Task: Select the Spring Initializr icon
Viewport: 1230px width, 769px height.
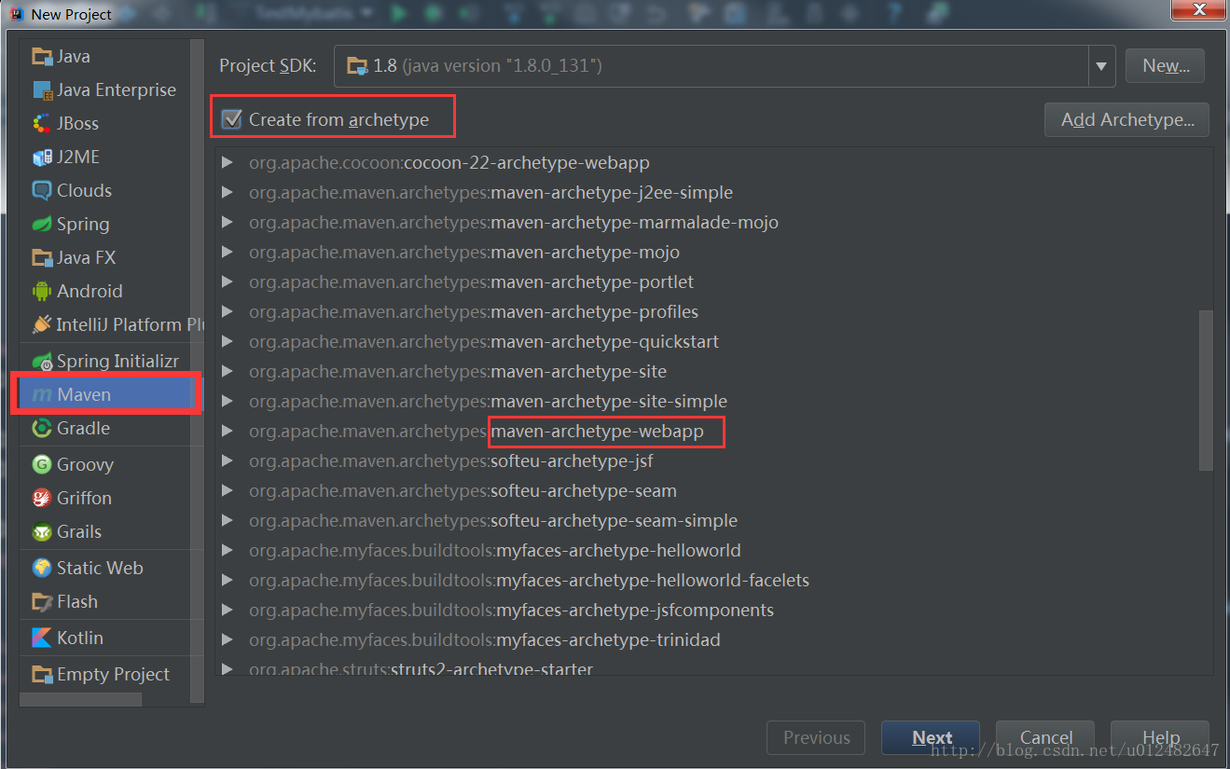Action: pyautogui.click(x=42, y=362)
